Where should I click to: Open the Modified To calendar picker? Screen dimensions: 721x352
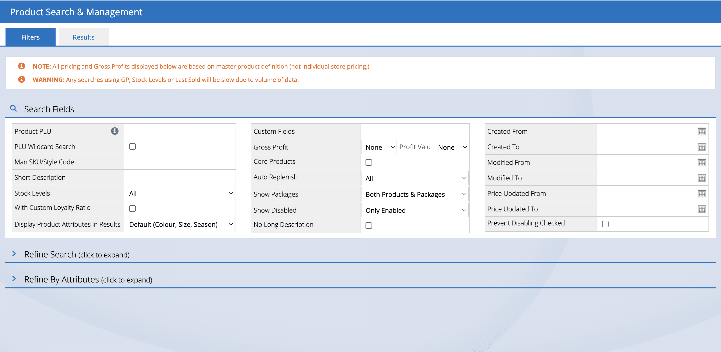[702, 178]
